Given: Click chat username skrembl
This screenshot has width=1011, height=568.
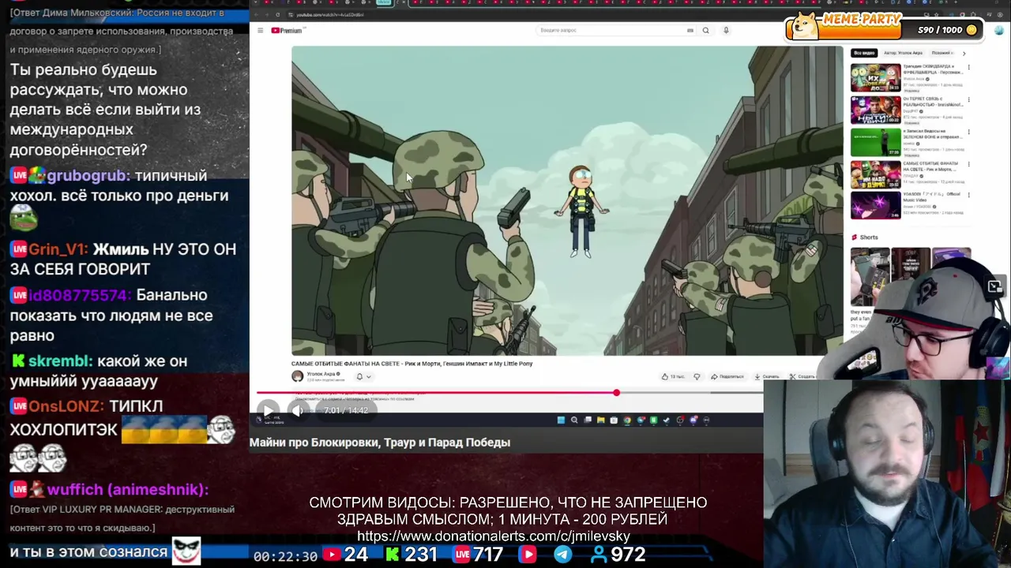Looking at the screenshot, I should click(x=60, y=361).
